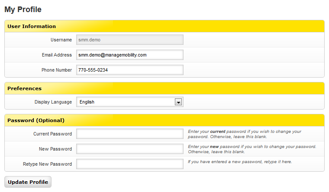
Task: Click the Preferences section header
Action: [x=25, y=88]
